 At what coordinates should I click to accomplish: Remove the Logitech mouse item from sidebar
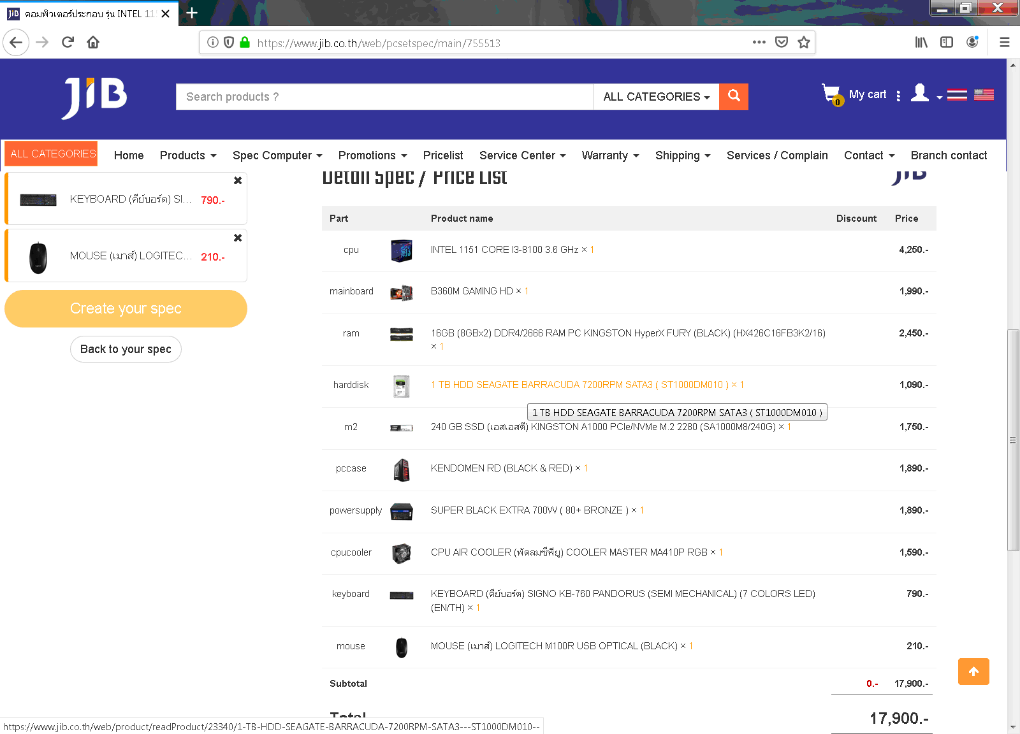coord(238,238)
